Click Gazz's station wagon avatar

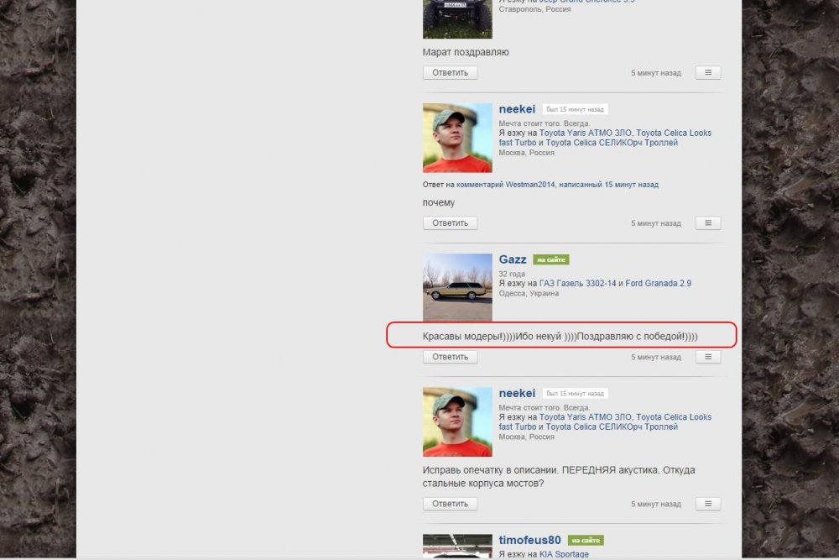pyautogui.click(x=457, y=287)
